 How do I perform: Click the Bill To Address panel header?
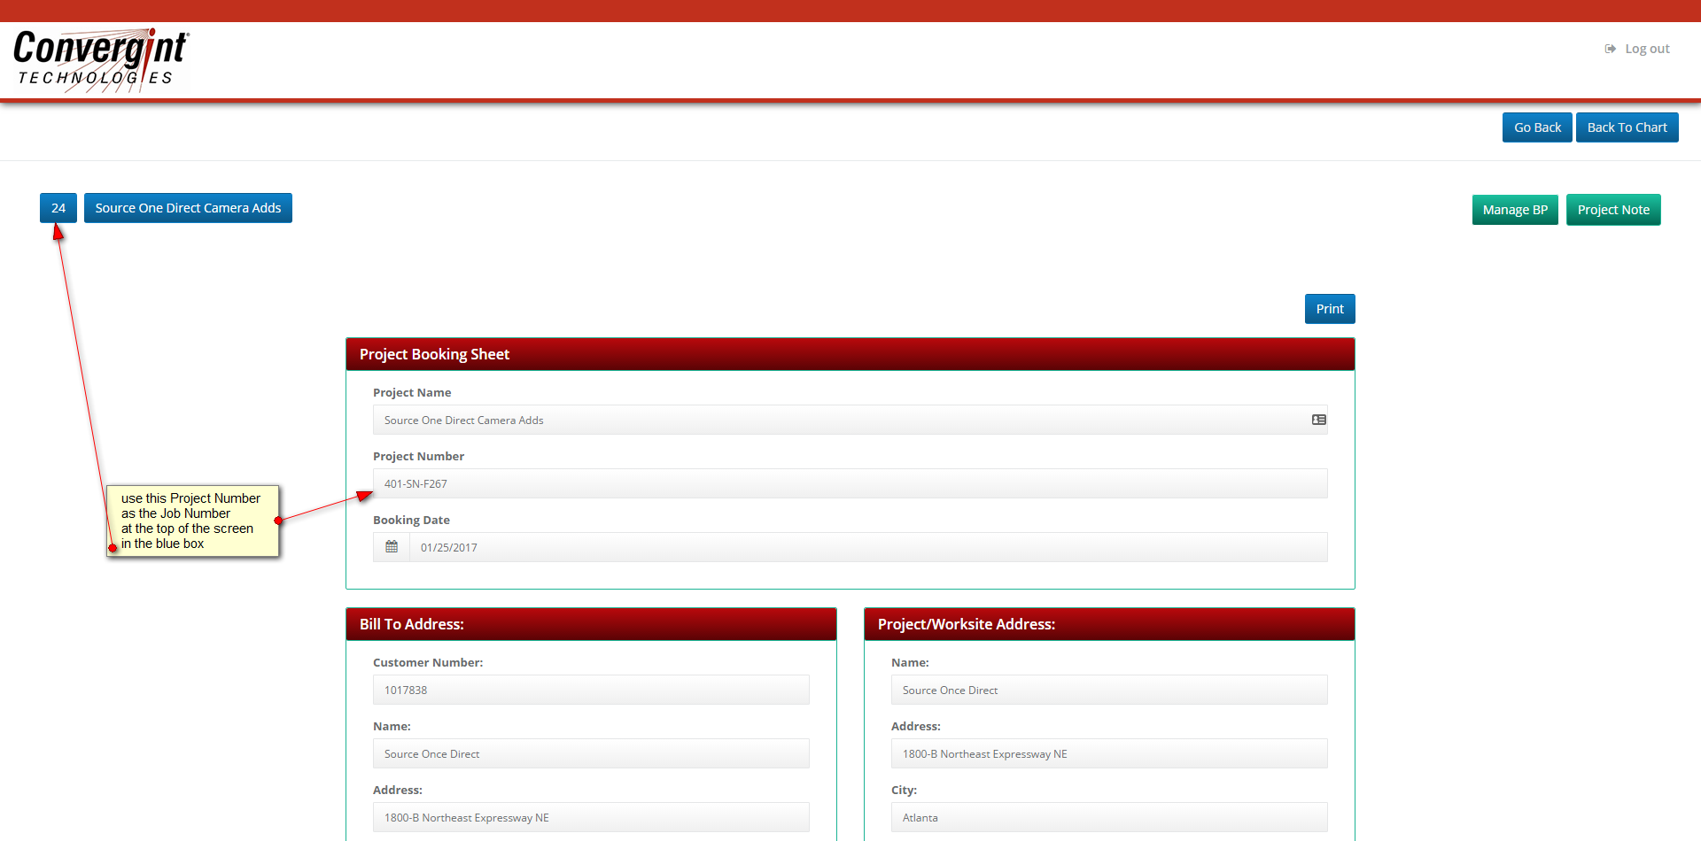[x=591, y=624]
